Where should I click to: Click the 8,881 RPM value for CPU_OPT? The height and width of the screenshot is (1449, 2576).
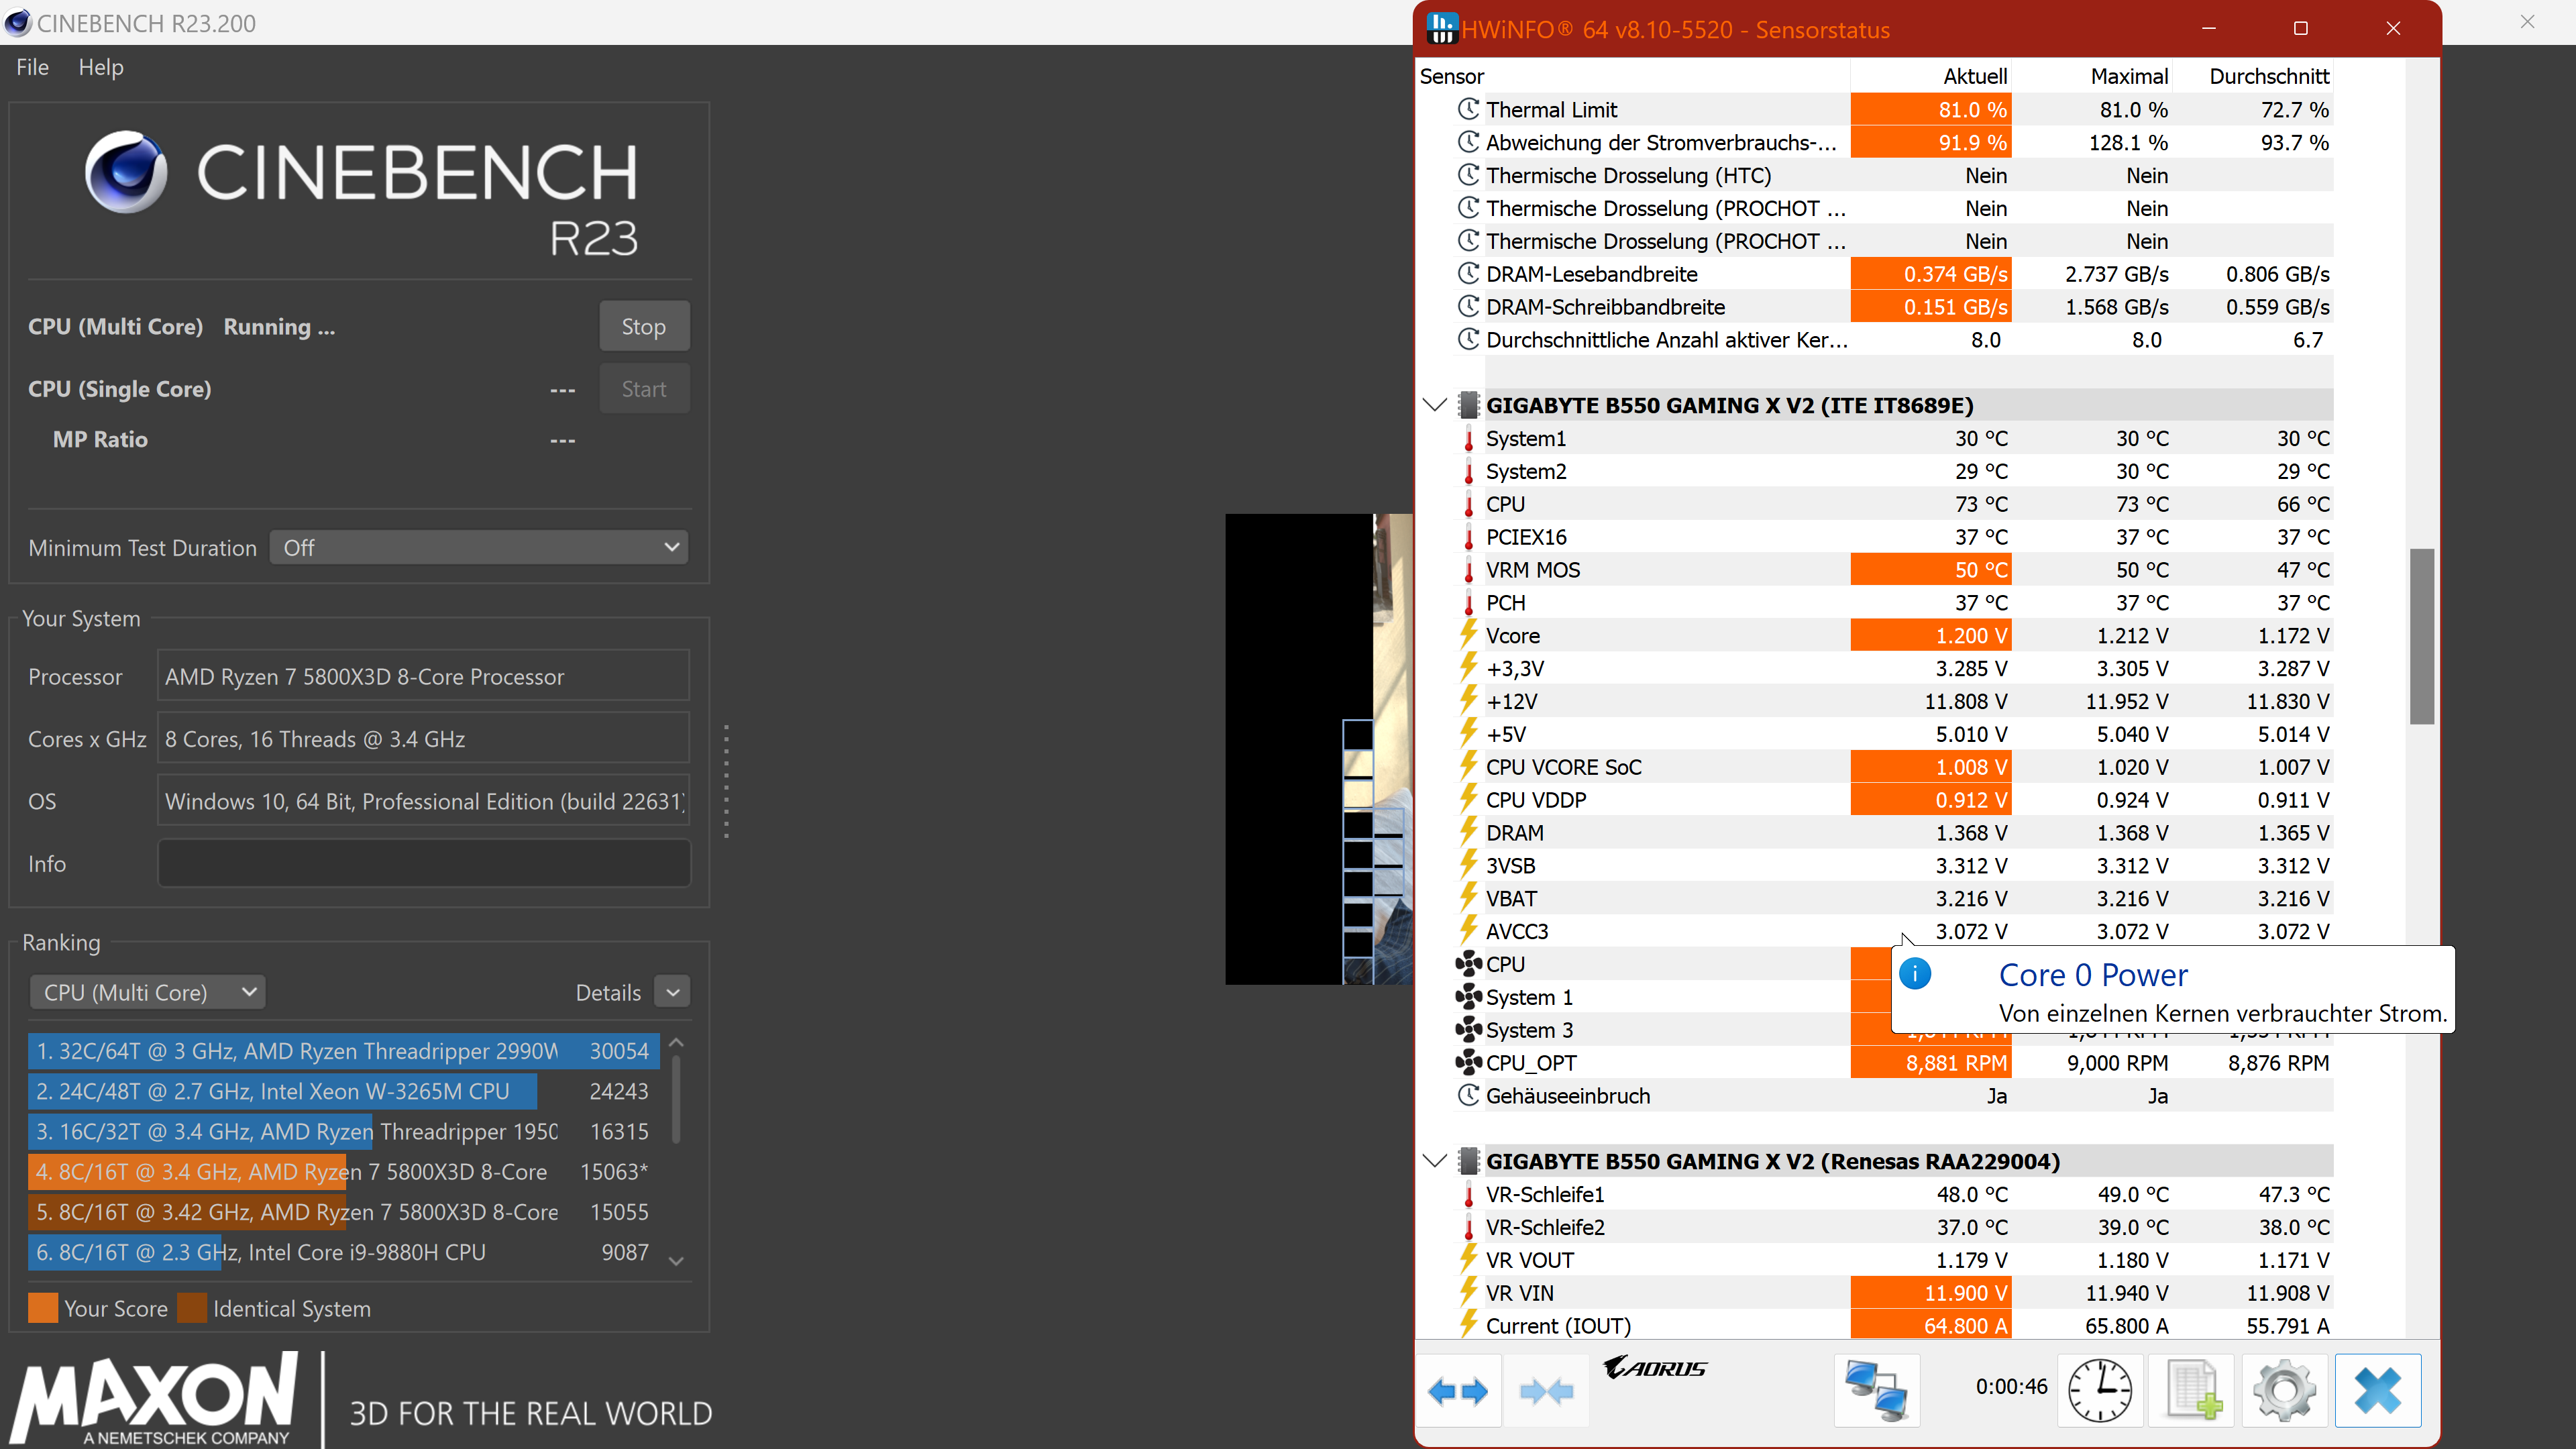coord(1931,1062)
